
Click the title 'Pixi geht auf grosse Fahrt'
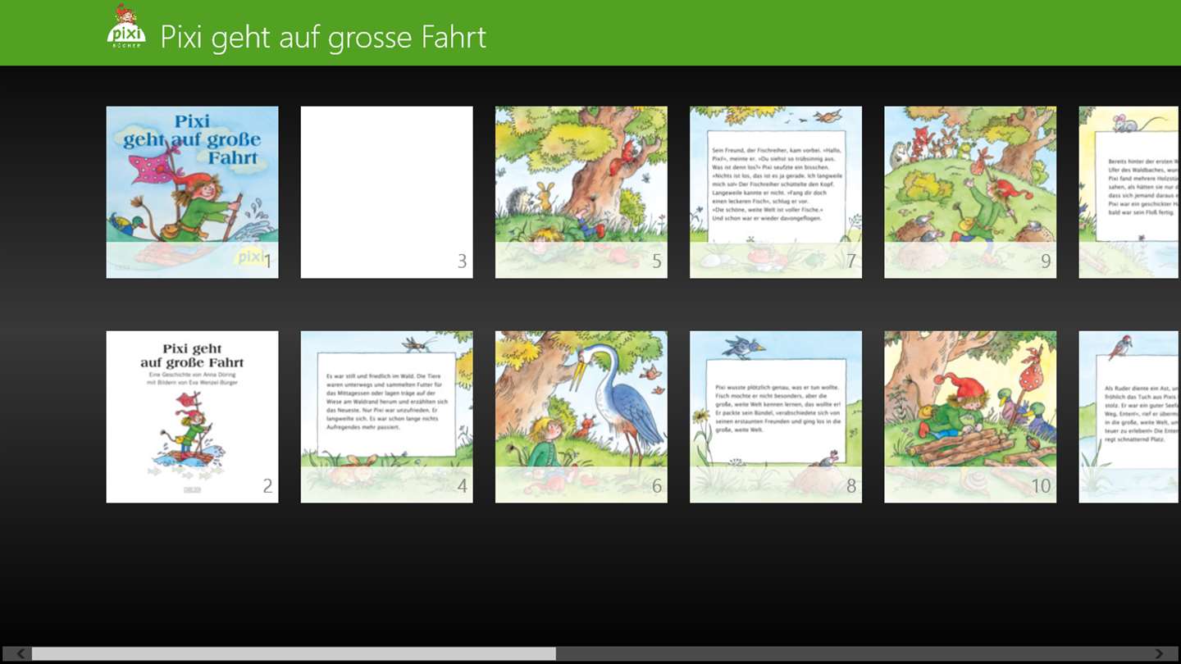(323, 37)
